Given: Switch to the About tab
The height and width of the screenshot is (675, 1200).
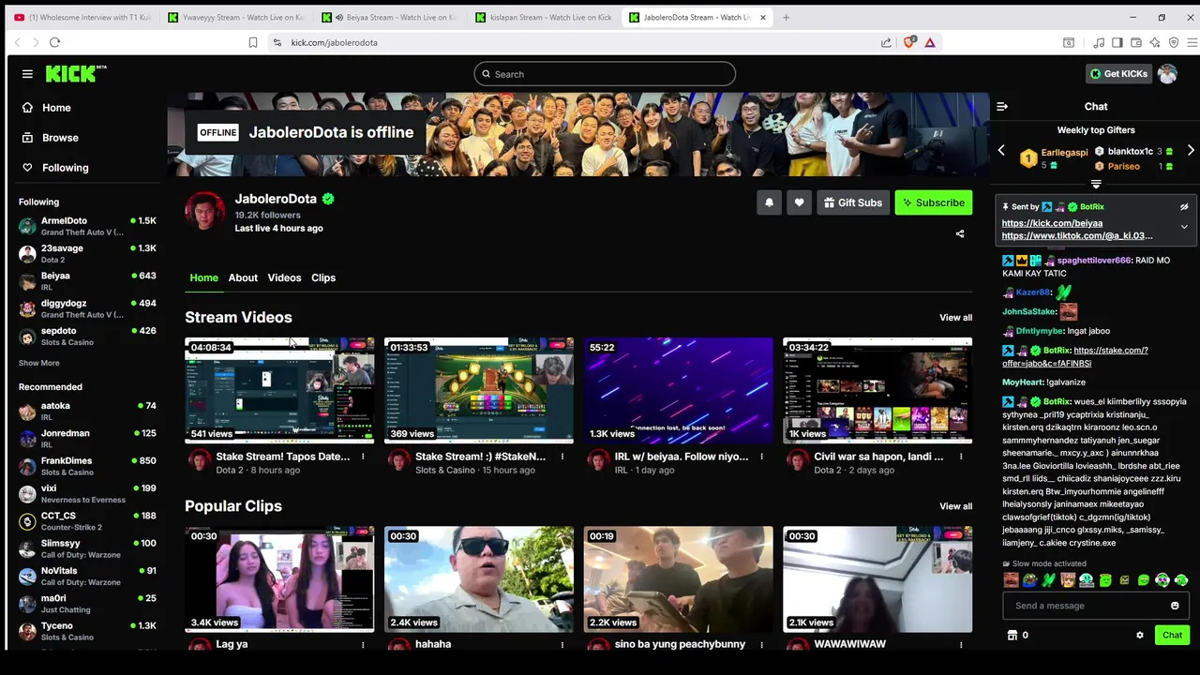Looking at the screenshot, I should [243, 277].
